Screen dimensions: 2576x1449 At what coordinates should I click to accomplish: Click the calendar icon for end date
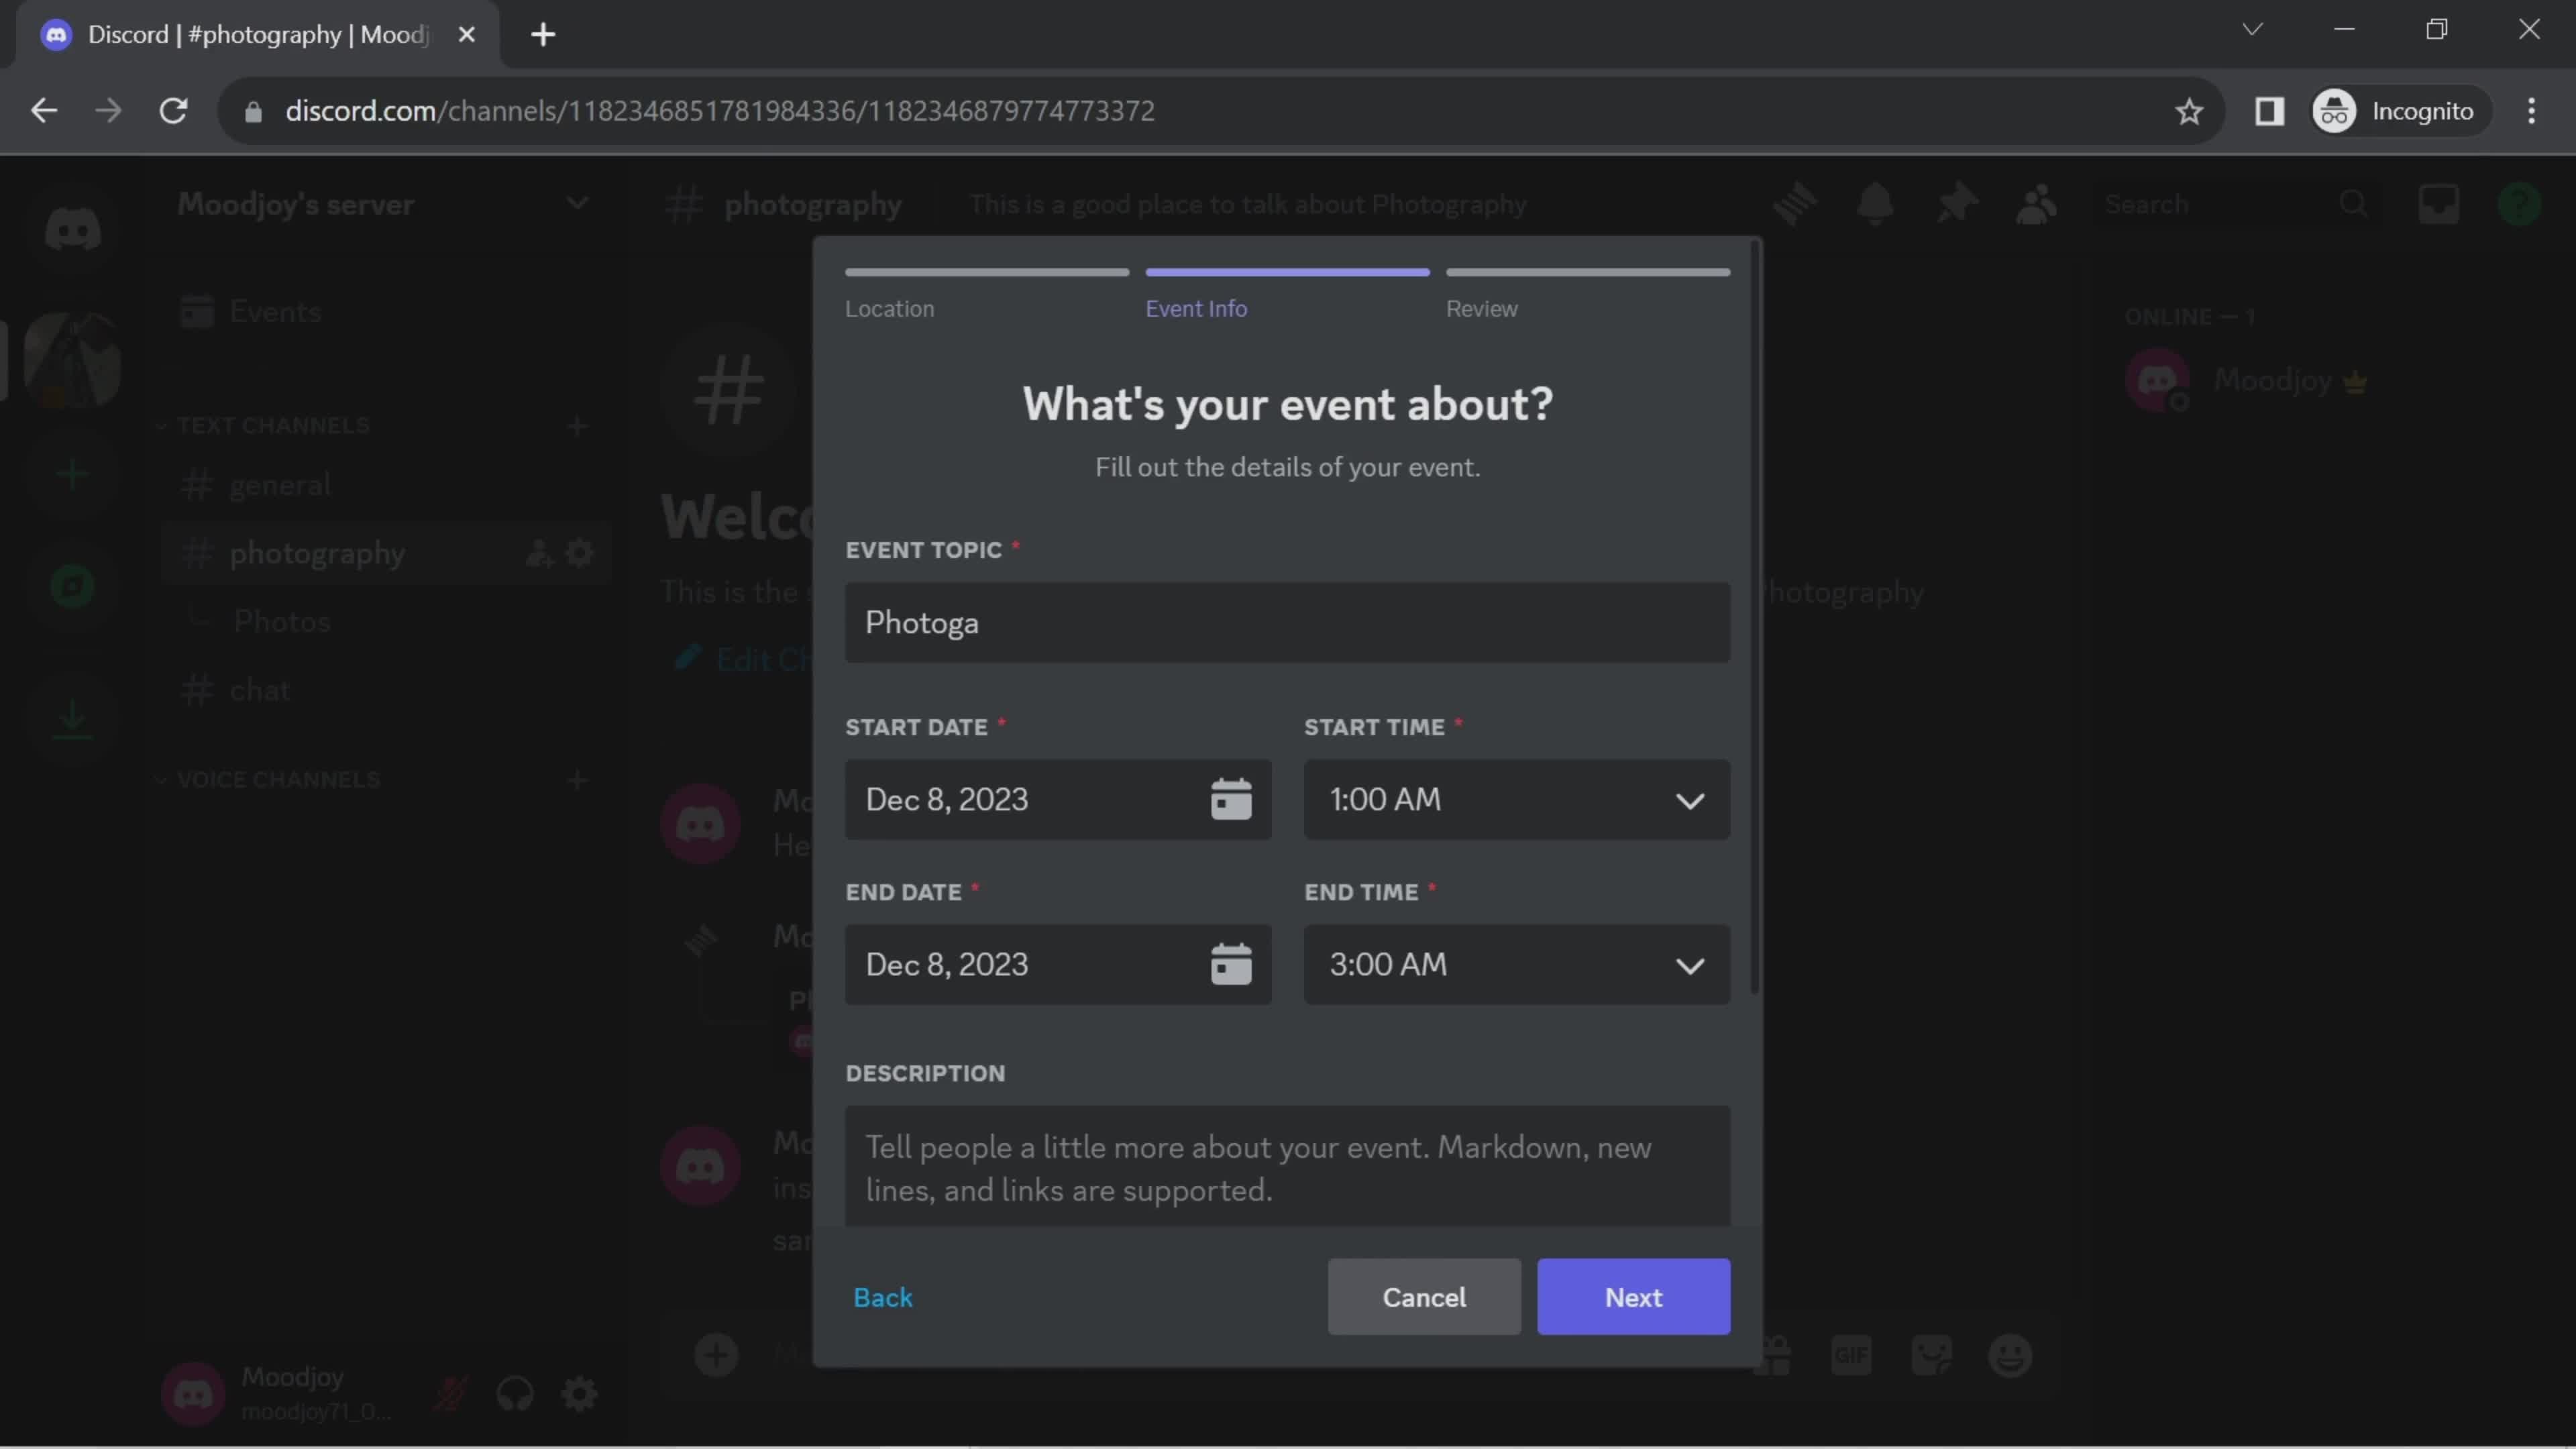pyautogui.click(x=1232, y=964)
